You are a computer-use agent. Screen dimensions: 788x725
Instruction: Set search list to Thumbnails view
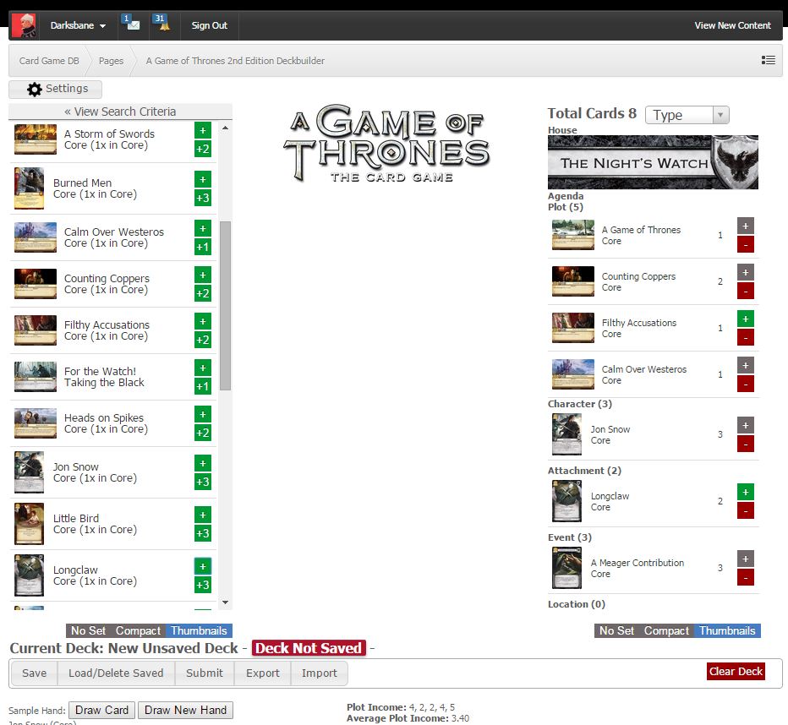click(x=199, y=630)
